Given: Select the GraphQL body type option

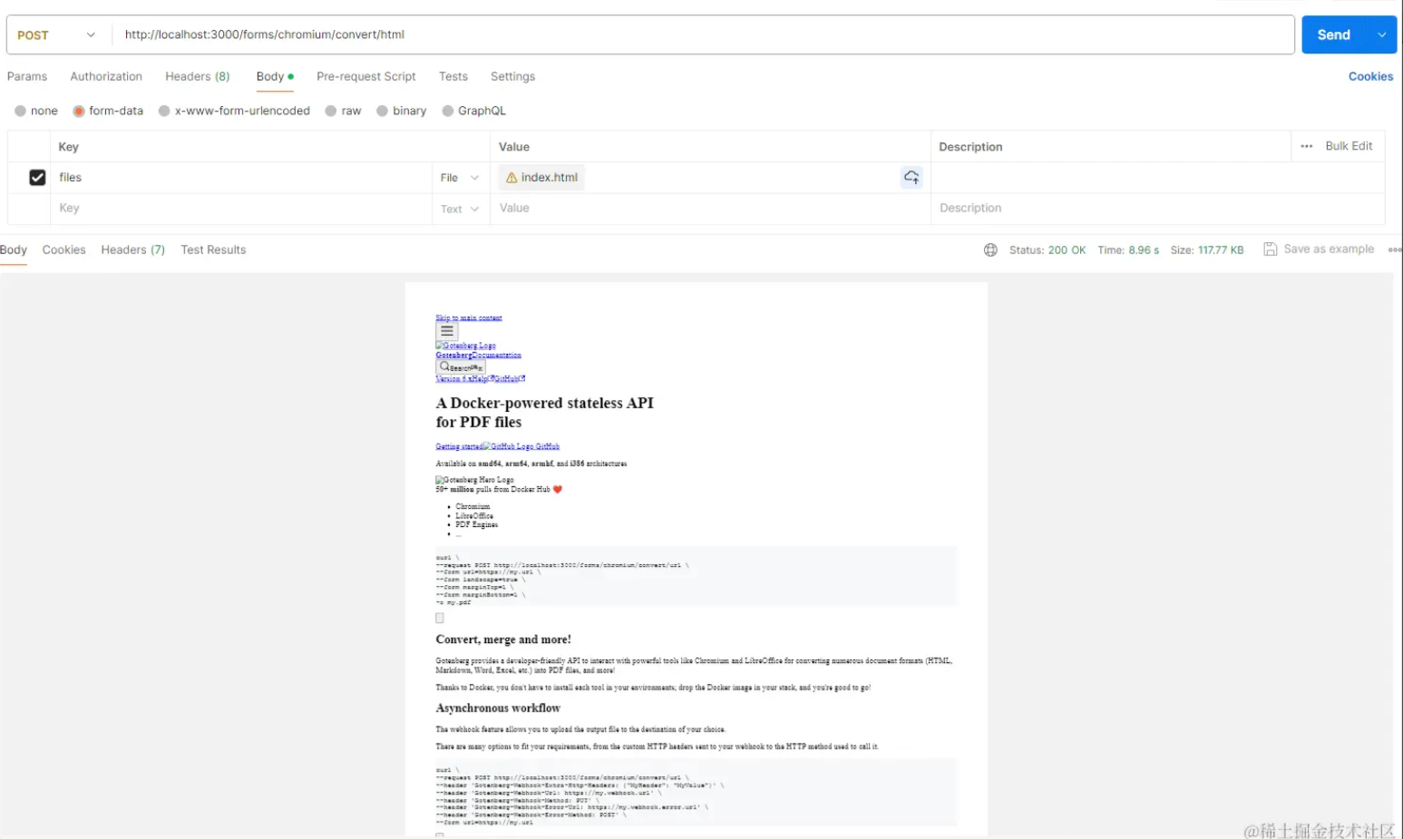Looking at the screenshot, I should [447, 111].
